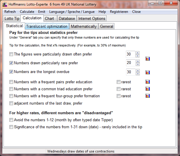This screenshot has width=180, height=156.
Task: Tick 'rarest' for the four-group row
Action: (118, 96)
